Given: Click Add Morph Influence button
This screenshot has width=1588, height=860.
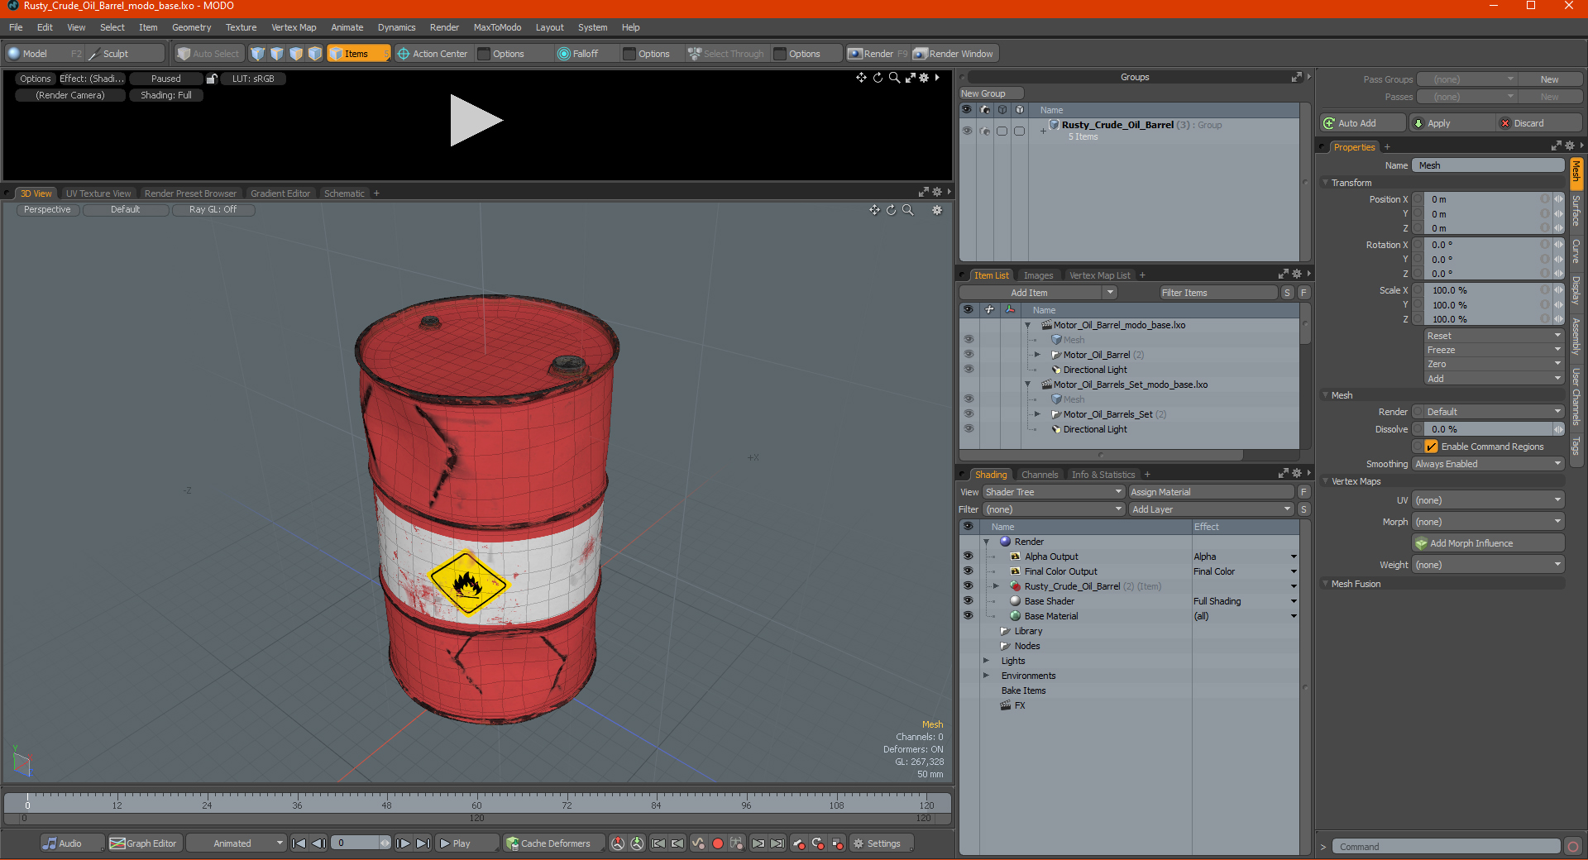Looking at the screenshot, I should pos(1488,543).
